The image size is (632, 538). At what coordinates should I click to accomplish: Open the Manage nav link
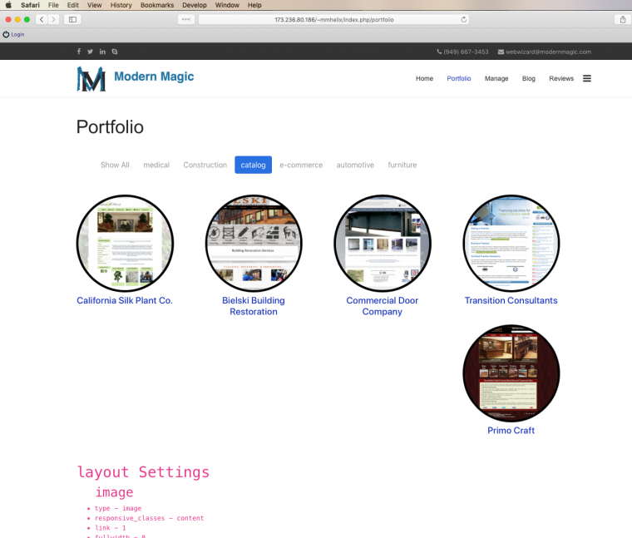point(496,79)
